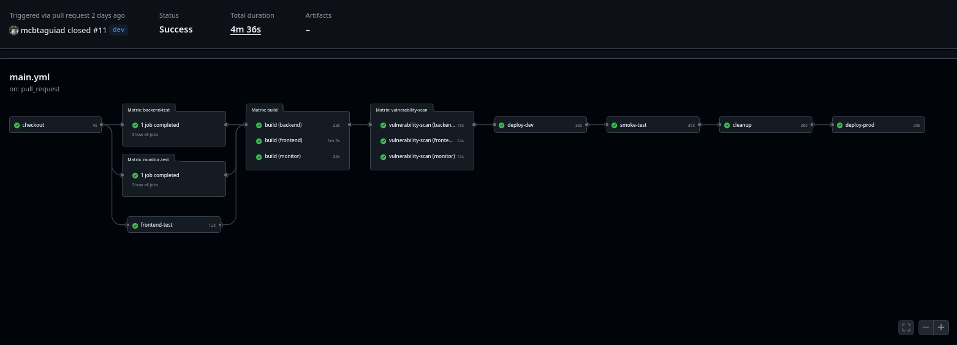
Task: Click success icon of deploy-prod job
Action: (x=840, y=125)
